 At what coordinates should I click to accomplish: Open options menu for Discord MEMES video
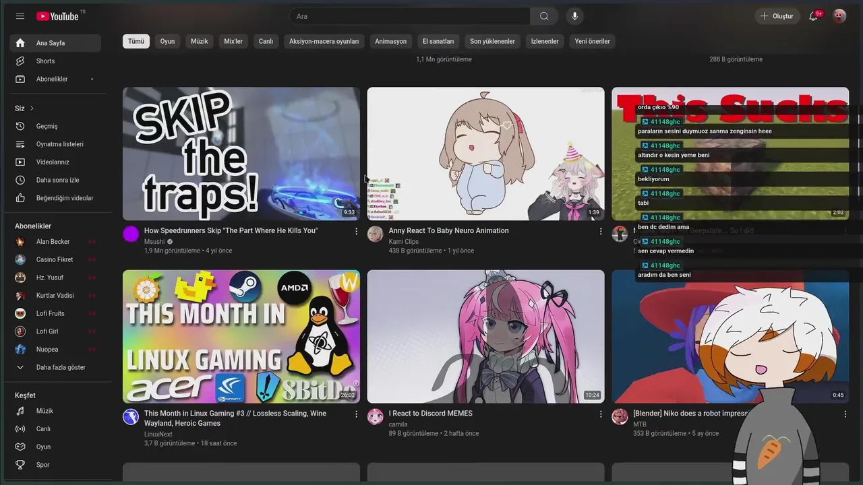pos(601,414)
